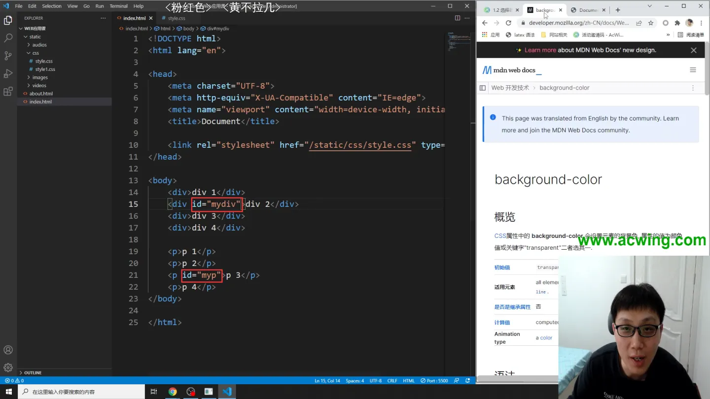Open the Source Control view
Screen dimensions: 710x399
pyautogui.click(x=8, y=56)
